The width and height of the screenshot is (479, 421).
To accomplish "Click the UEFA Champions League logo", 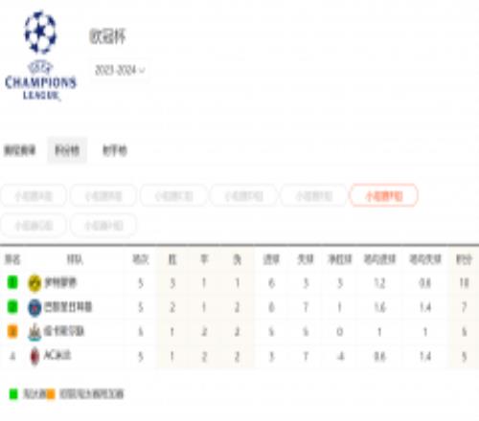I will [x=40, y=55].
